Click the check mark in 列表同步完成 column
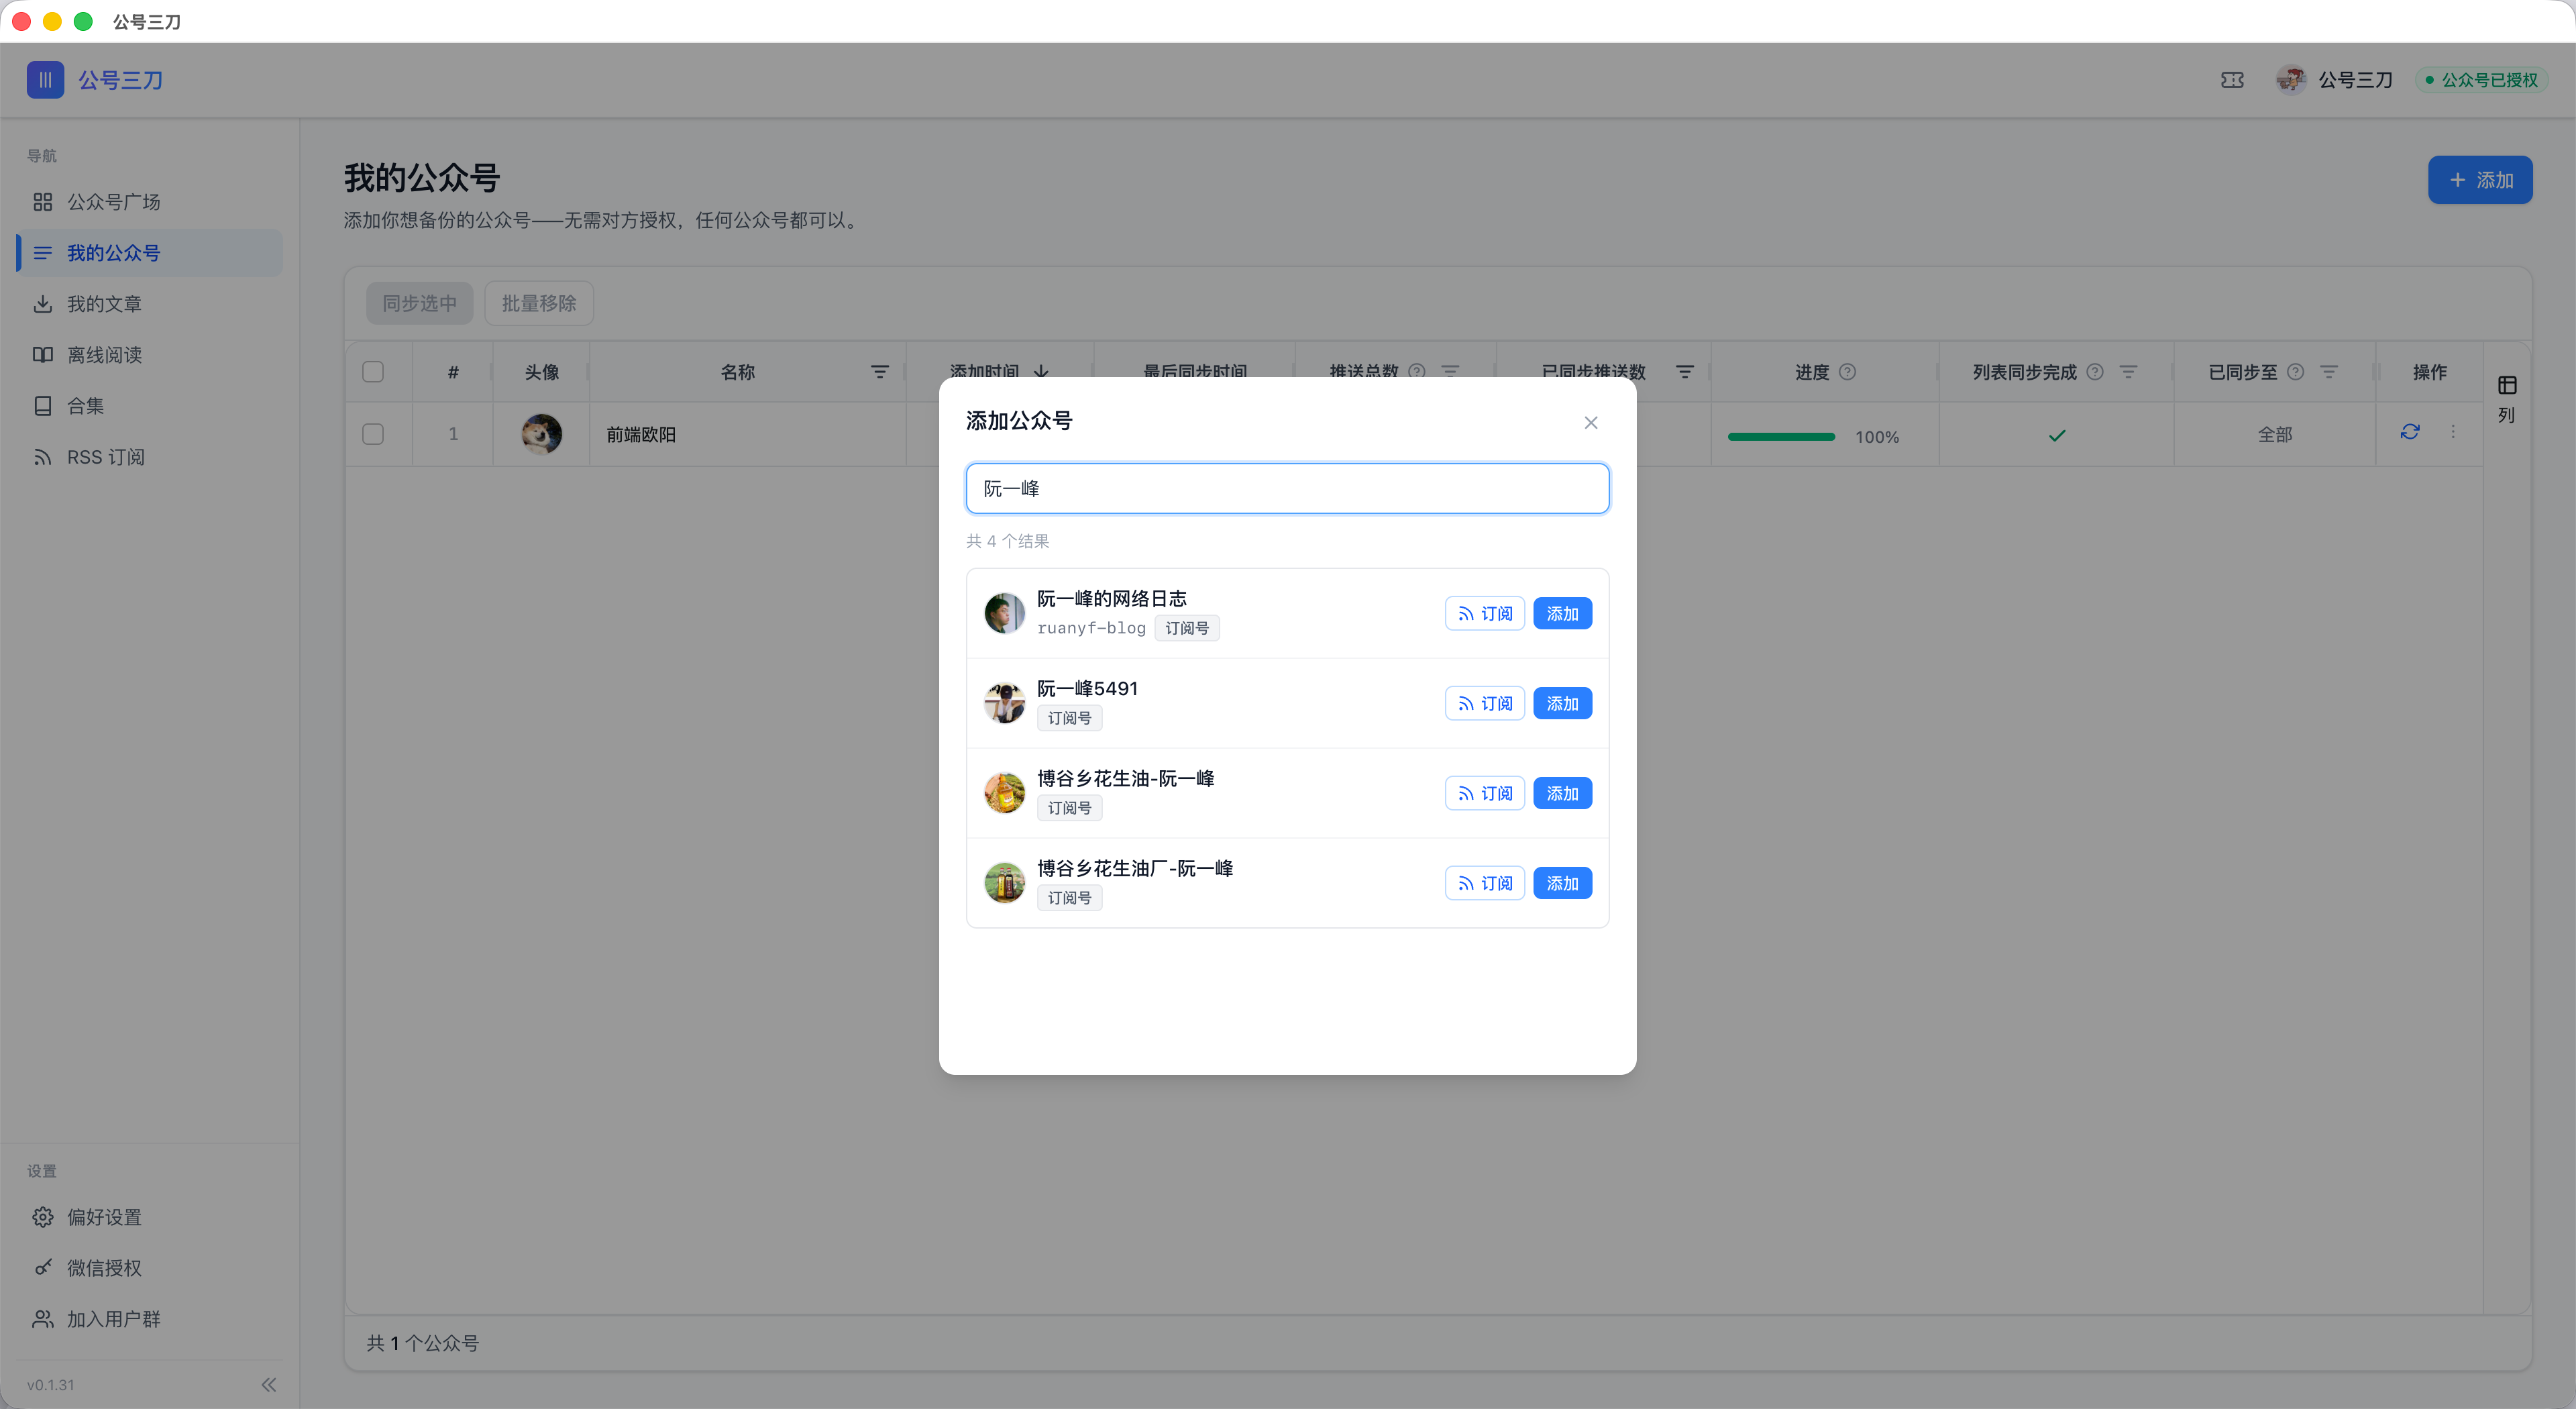2576x1409 pixels. pos(2056,435)
